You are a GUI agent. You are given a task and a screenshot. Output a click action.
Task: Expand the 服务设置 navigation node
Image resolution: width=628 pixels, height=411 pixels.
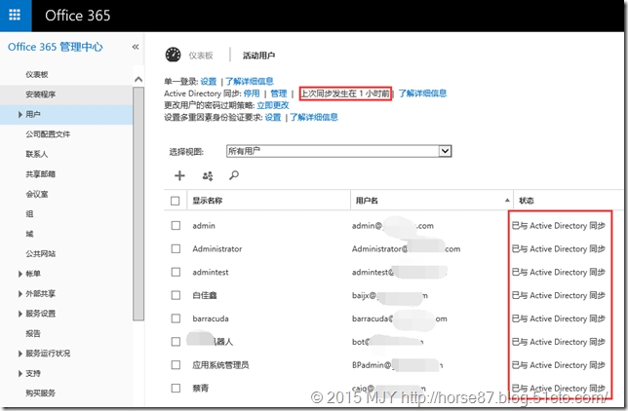click(x=20, y=314)
